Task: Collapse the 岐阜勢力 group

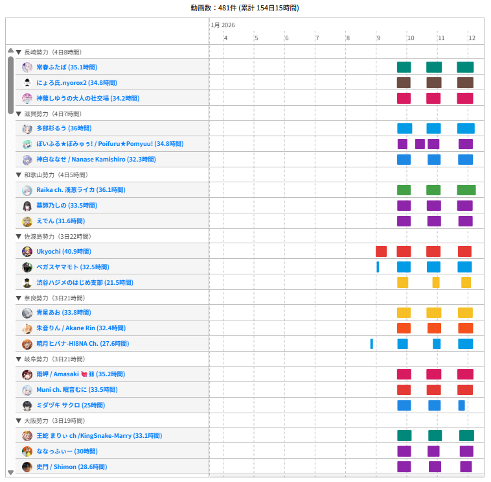Action: 19,359
